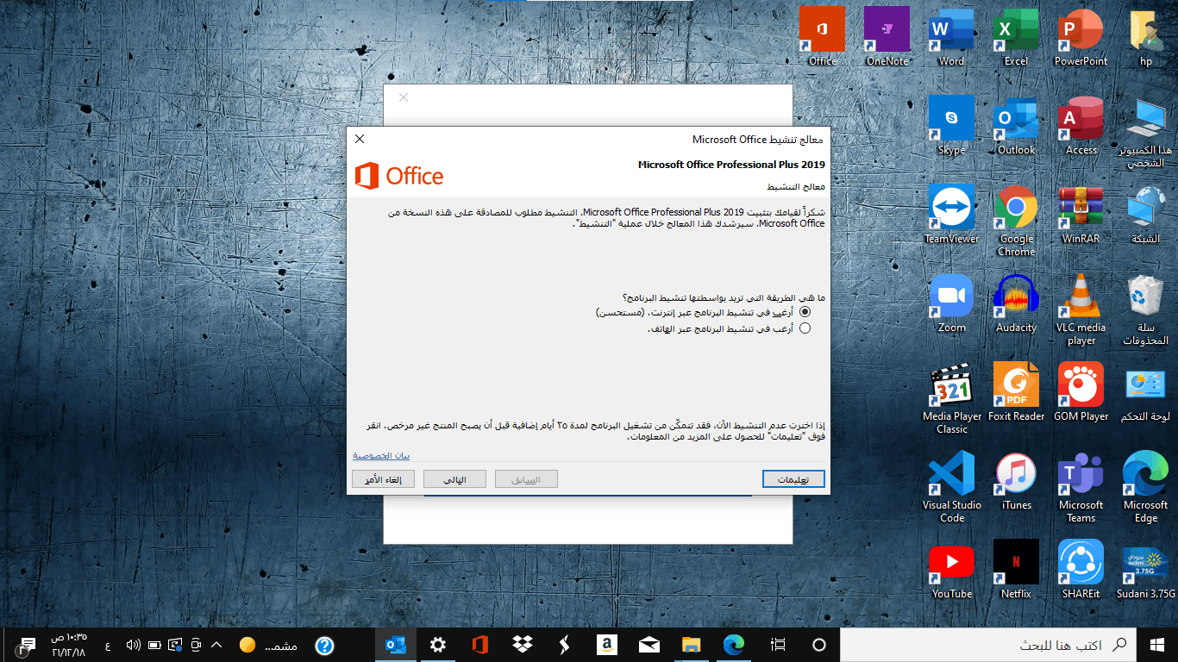Image resolution: width=1178 pixels, height=662 pixels.
Task: Open the Skype desktop shortcut
Action: coord(951,126)
